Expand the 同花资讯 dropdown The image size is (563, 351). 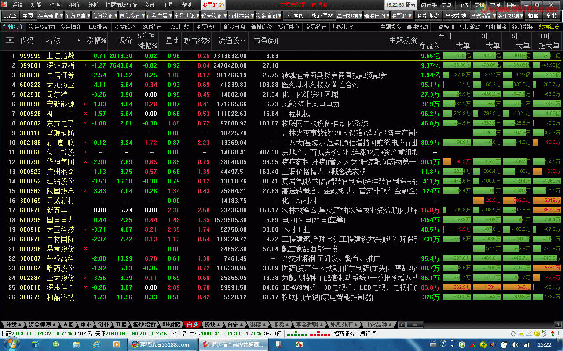(x=143, y=16)
